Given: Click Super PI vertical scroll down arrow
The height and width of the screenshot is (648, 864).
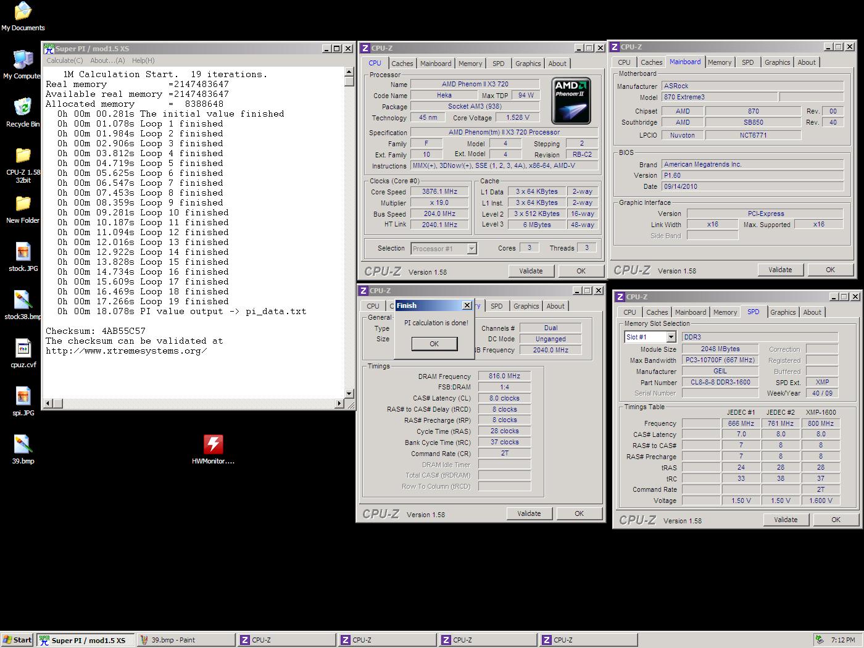Looking at the screenshot, I should pyautogui.click(x=349, y=393).
